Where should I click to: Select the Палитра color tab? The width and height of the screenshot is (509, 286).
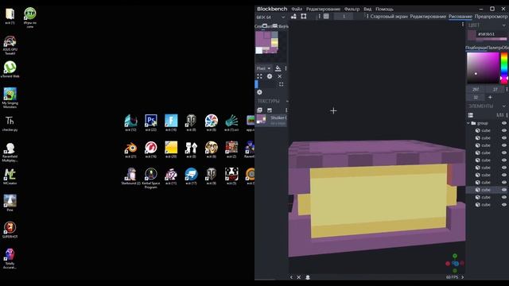tap(494, 48)
